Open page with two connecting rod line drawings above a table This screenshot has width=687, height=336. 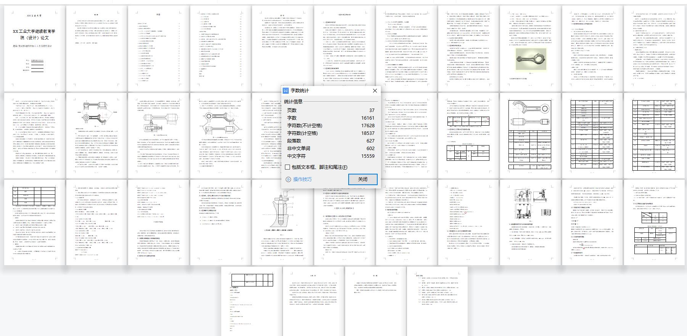click(530, 135)
